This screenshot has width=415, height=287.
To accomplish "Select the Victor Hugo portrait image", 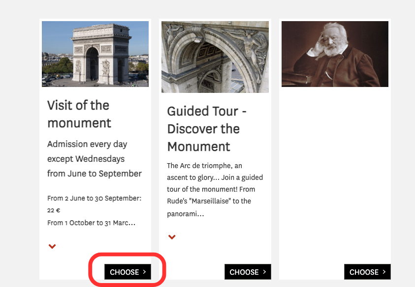I will 335,54.
